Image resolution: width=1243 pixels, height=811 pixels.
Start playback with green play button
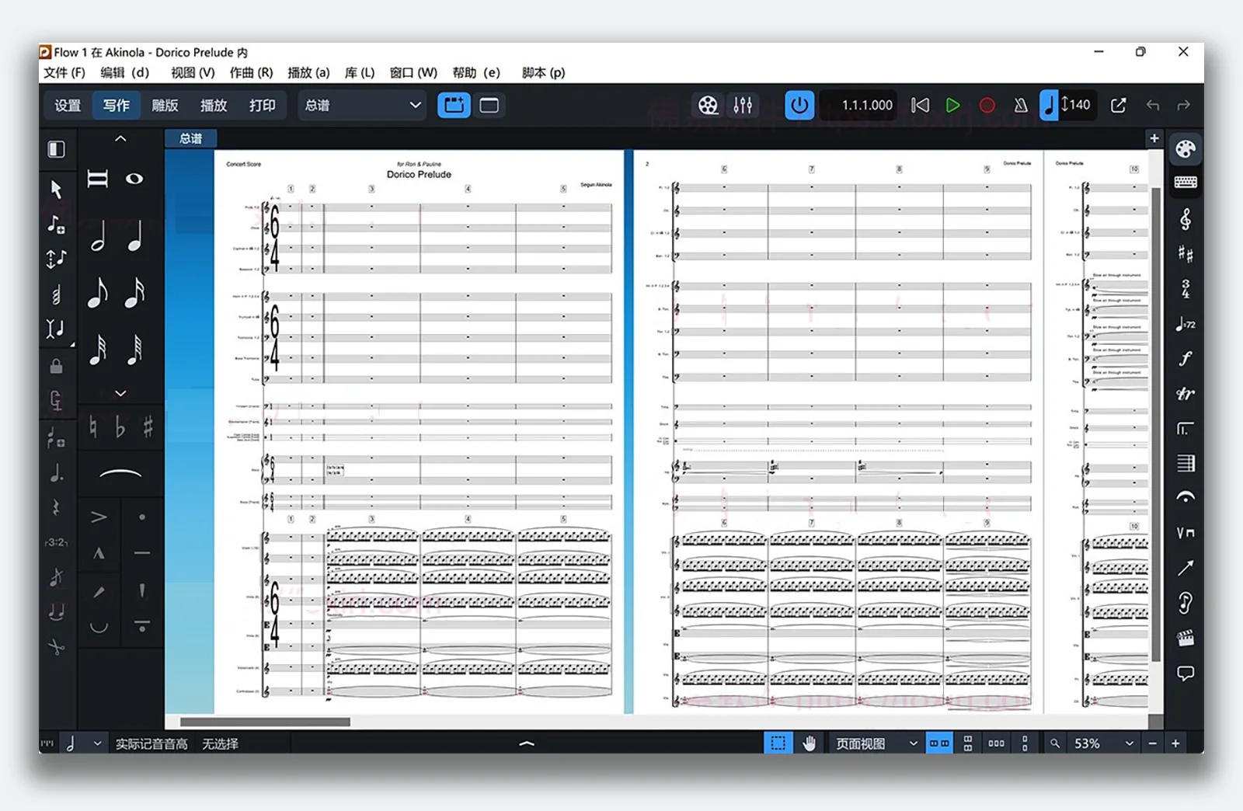(x=952, y=105)
